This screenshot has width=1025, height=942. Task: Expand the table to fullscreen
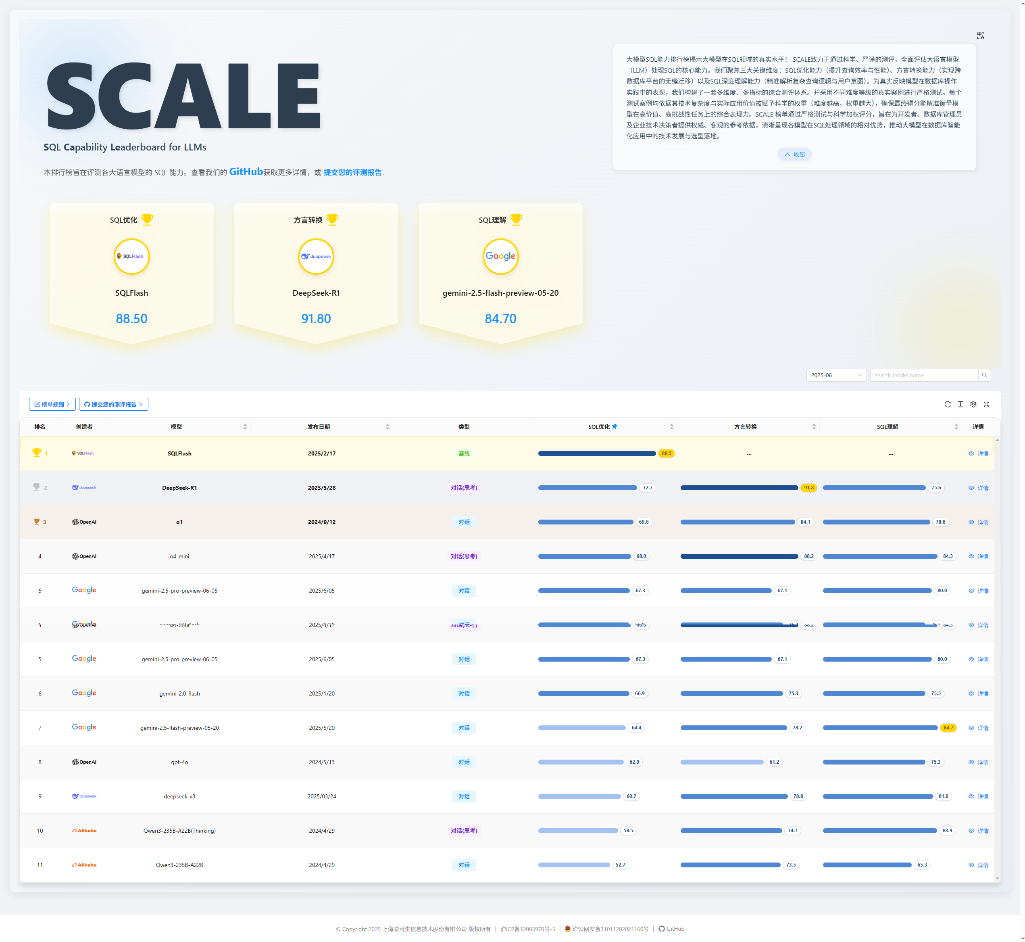pyautogui.click(x=986, y=404)
